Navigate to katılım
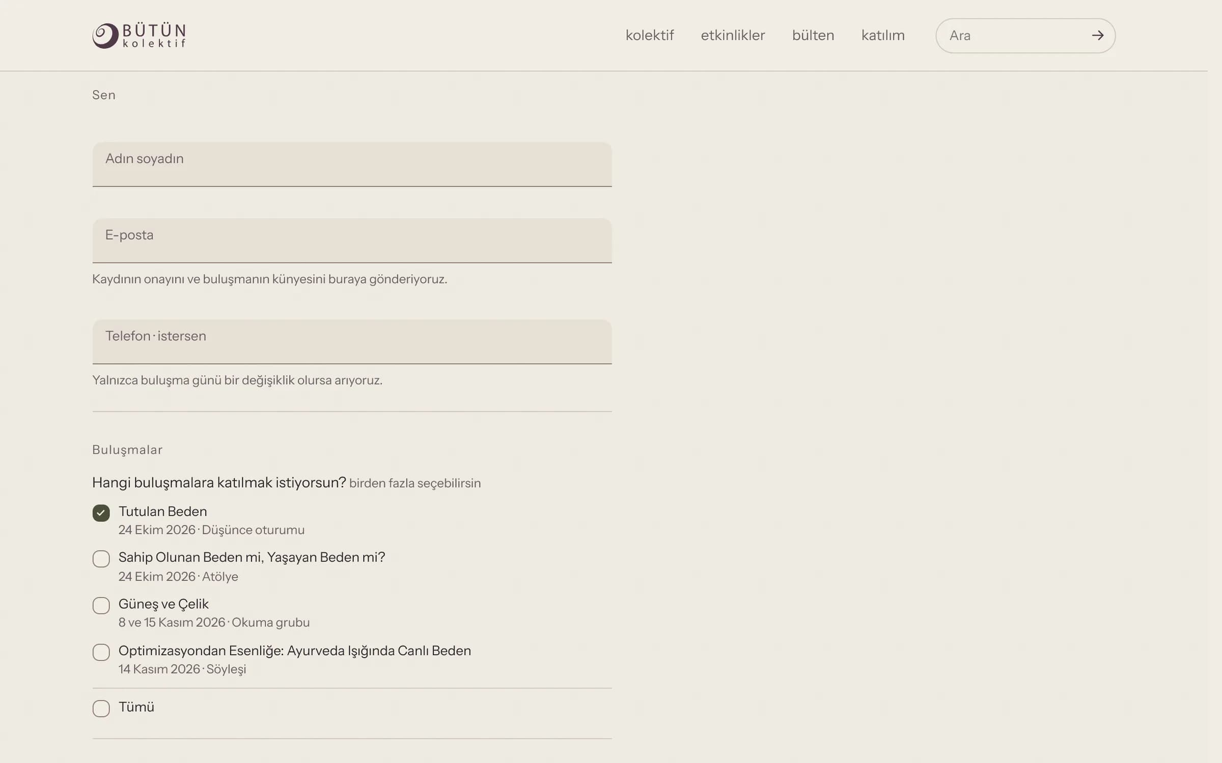 [x=883, y=36]
